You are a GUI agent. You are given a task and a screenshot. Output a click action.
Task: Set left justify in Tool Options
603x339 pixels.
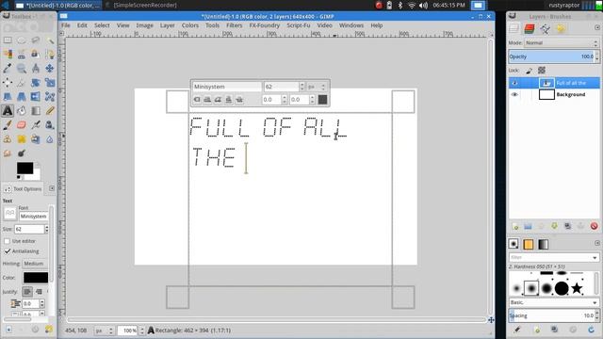(x=27, y=292)
